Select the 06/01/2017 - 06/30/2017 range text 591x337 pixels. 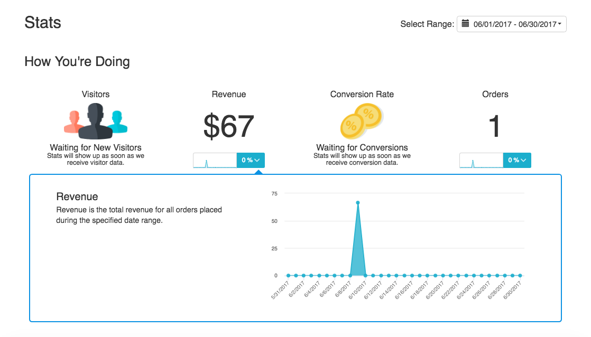[x=515, y=24]
